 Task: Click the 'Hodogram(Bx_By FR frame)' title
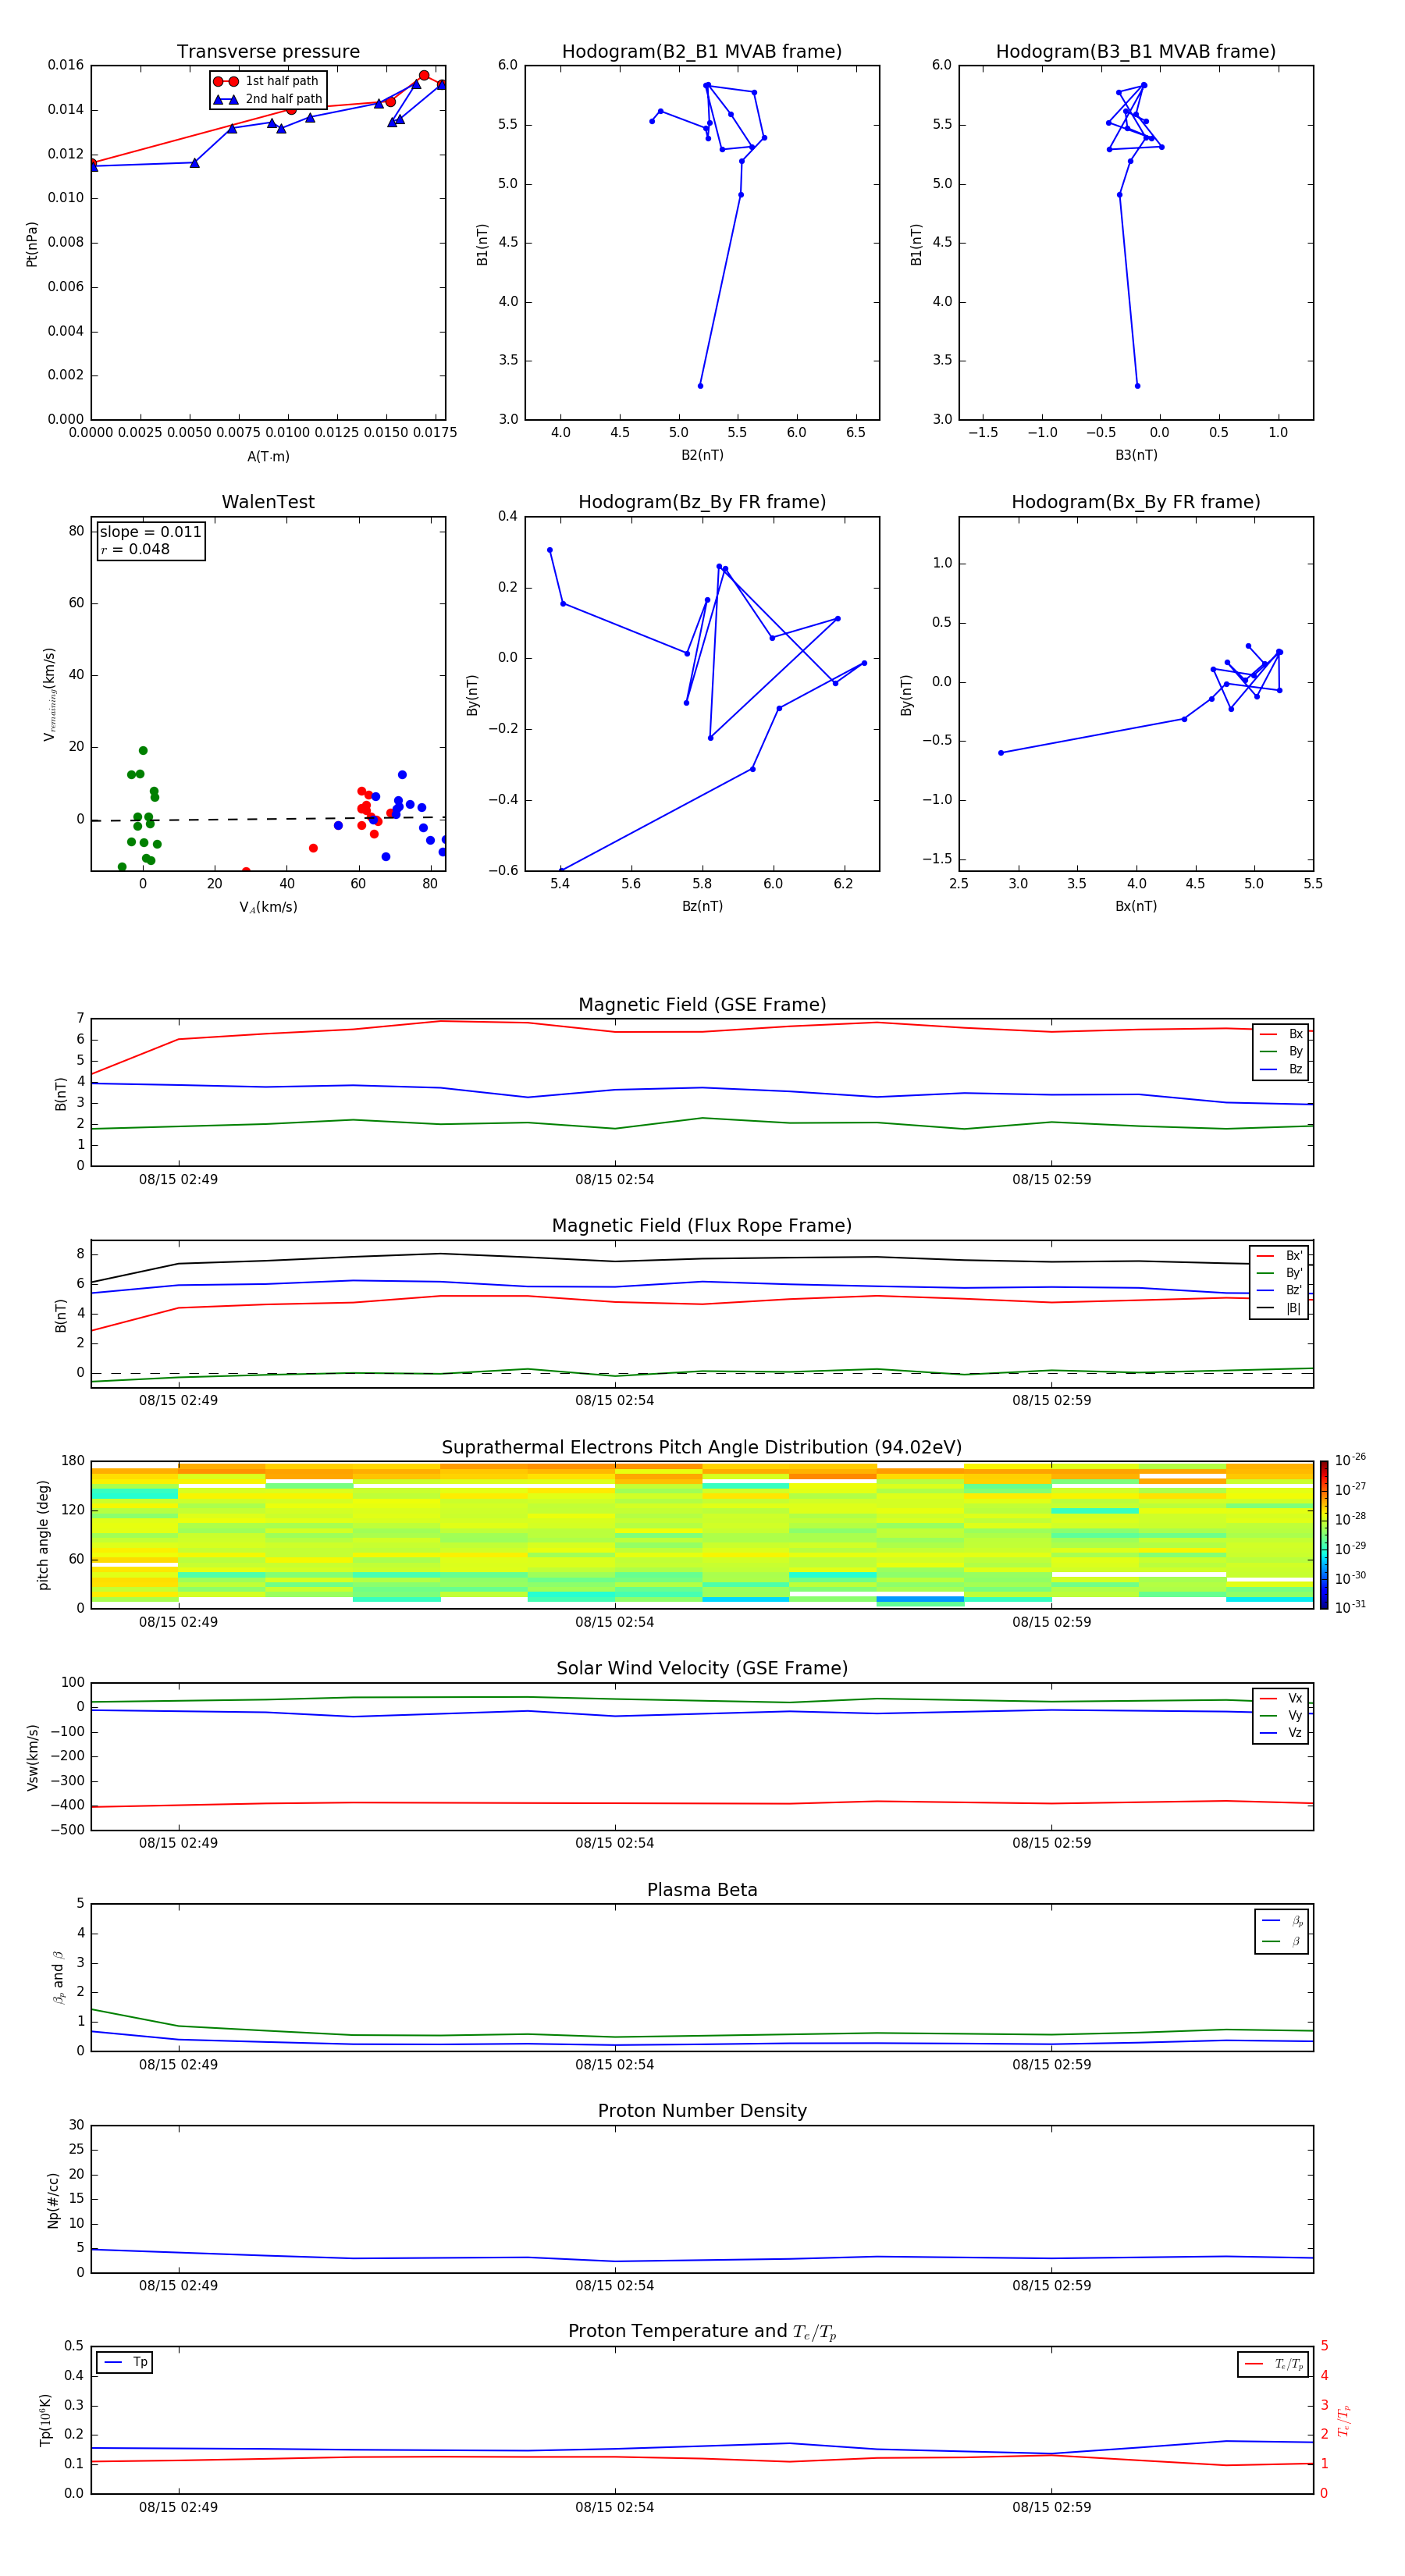pyautogui.click(x=1136, y=502)
